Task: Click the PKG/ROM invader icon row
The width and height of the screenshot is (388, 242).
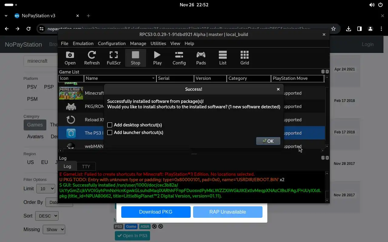Action: (71, 106)
